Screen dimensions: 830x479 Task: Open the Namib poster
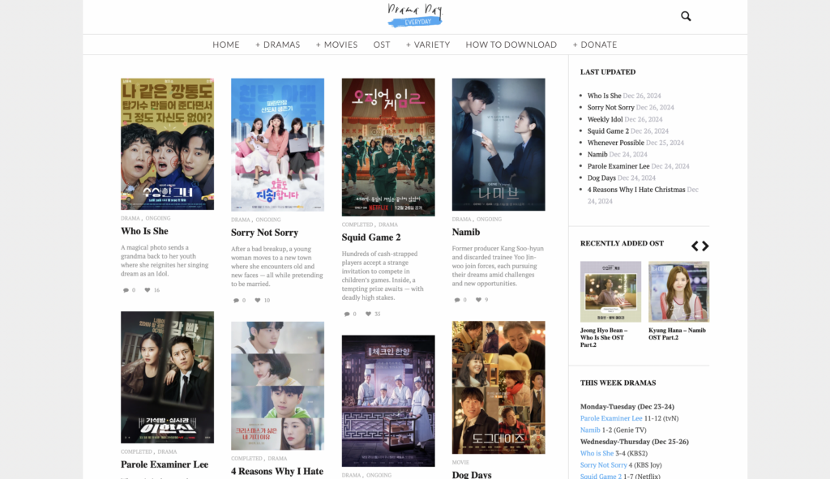click(498, 144)
